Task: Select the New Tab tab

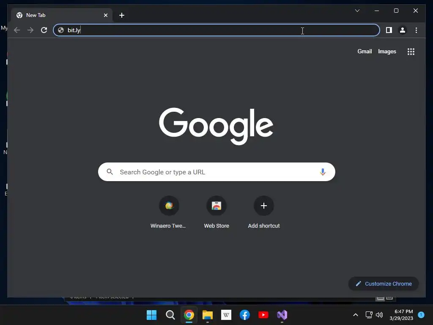Action: click(x=62, y=15)
